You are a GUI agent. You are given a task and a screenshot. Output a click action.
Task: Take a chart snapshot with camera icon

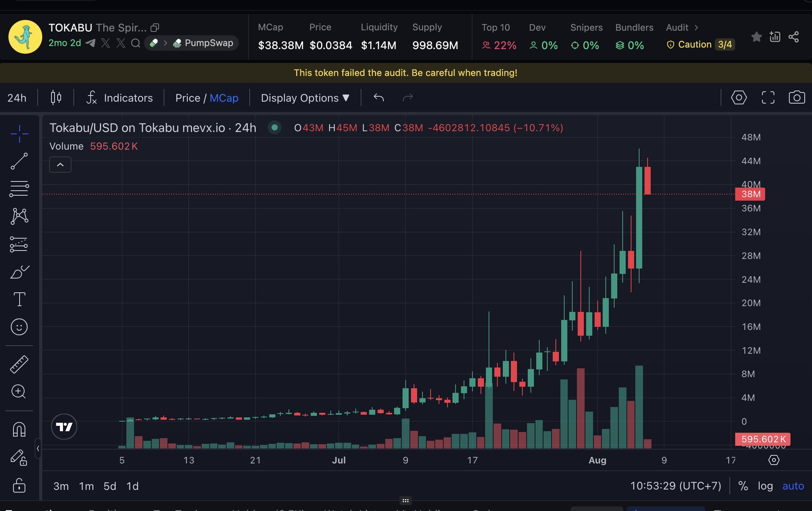(797, 97)
